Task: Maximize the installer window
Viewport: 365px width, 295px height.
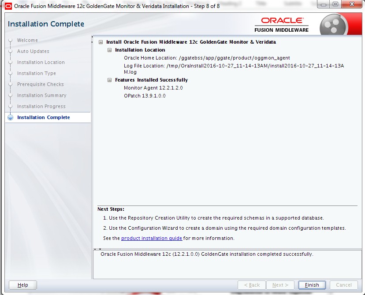Action: tap(335, 4)
